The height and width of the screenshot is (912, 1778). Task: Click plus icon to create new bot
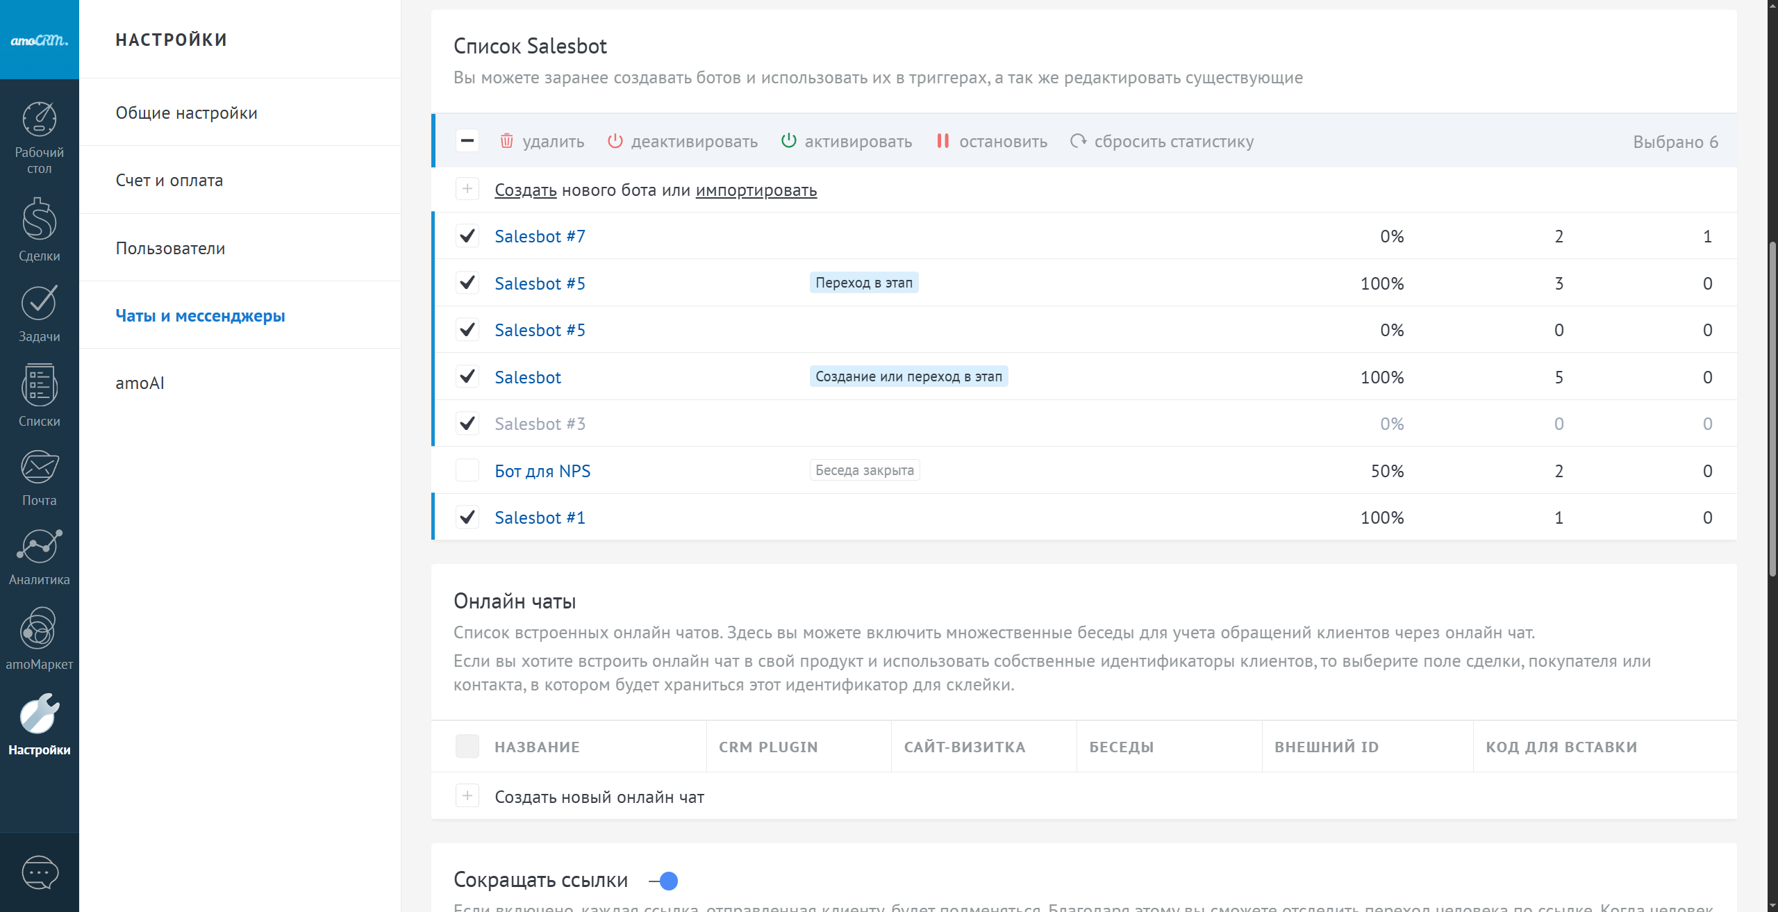point(467,189)
